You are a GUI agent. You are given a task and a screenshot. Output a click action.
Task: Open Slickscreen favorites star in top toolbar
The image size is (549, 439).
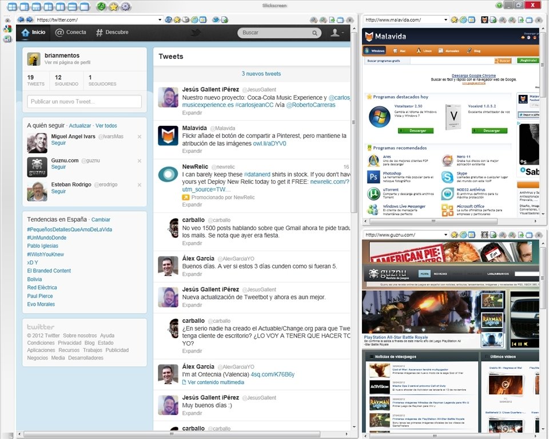pos(113,6)
